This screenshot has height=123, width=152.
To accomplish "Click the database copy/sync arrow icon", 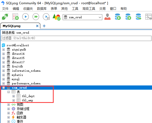I will [139, 17].
